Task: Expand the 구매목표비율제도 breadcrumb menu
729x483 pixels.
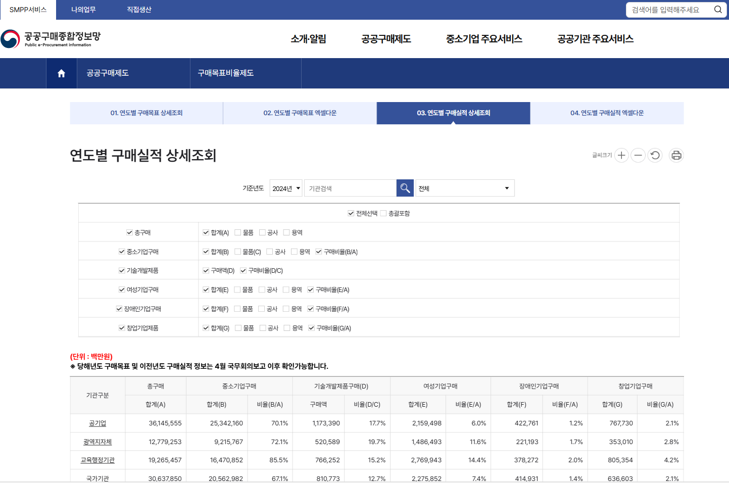Action: [246, 73]
